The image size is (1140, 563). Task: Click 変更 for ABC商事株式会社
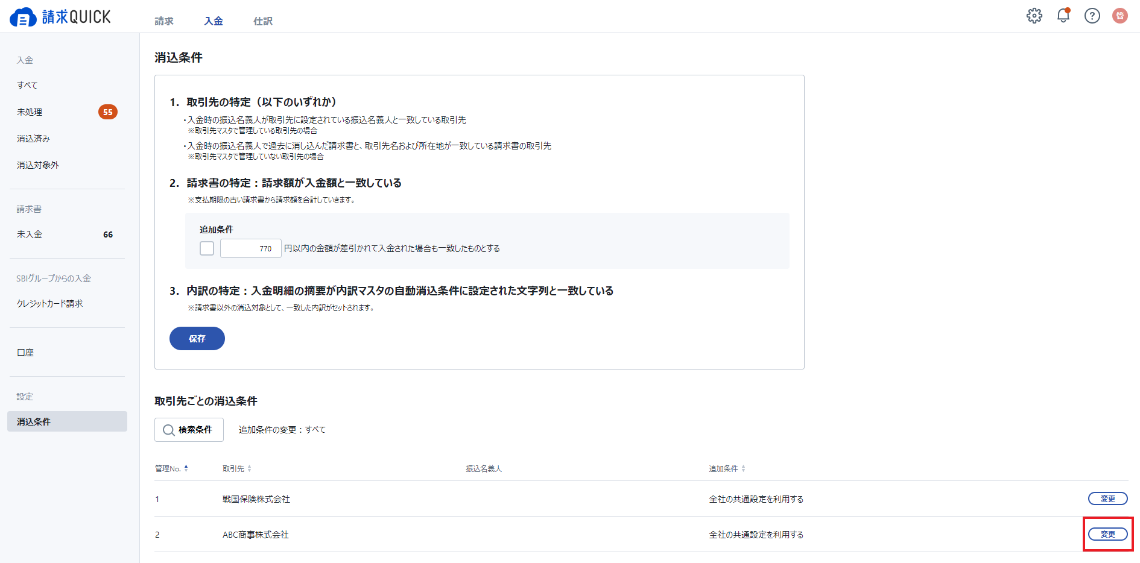(1107, 534)
